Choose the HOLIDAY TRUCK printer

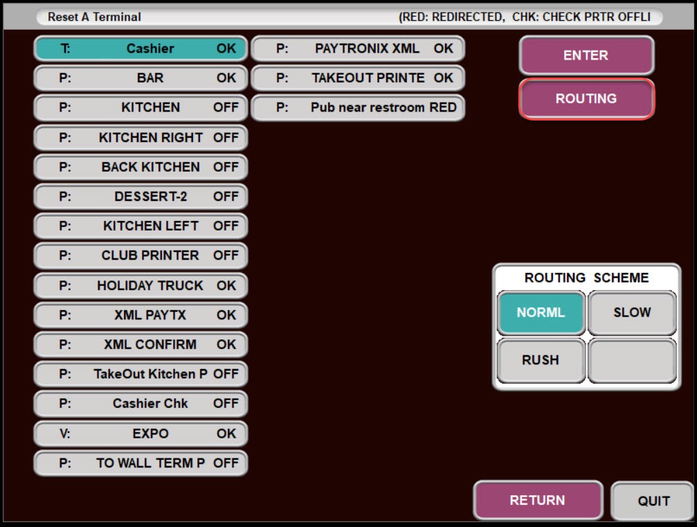click(141, 285)
